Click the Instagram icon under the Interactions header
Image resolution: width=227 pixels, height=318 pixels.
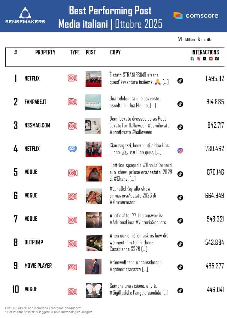pos(198,59)
